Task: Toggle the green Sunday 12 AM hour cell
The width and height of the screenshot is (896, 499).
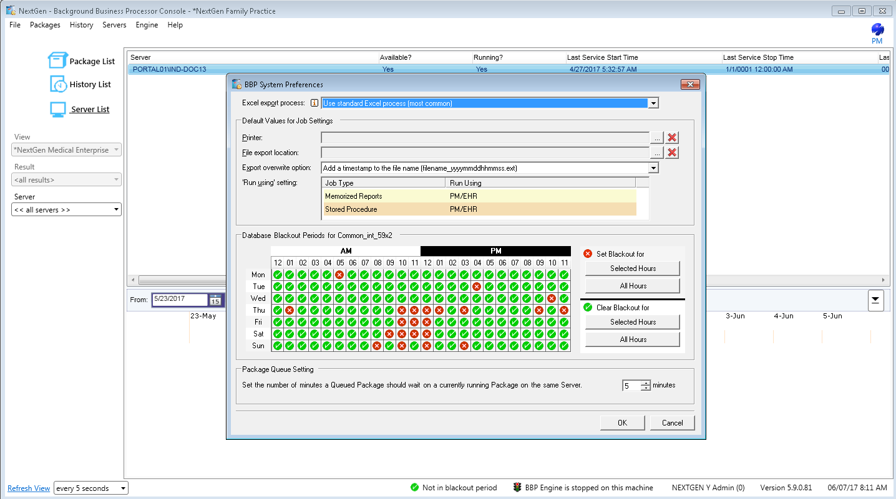Action: tap(277, 346)
